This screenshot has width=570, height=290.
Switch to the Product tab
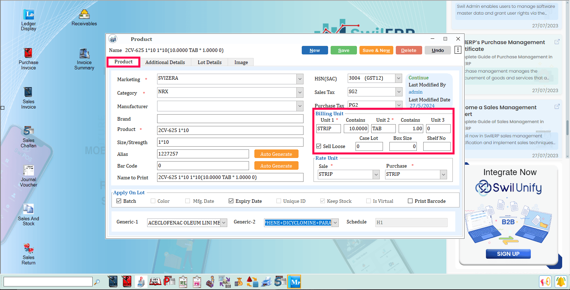point(124,62)
